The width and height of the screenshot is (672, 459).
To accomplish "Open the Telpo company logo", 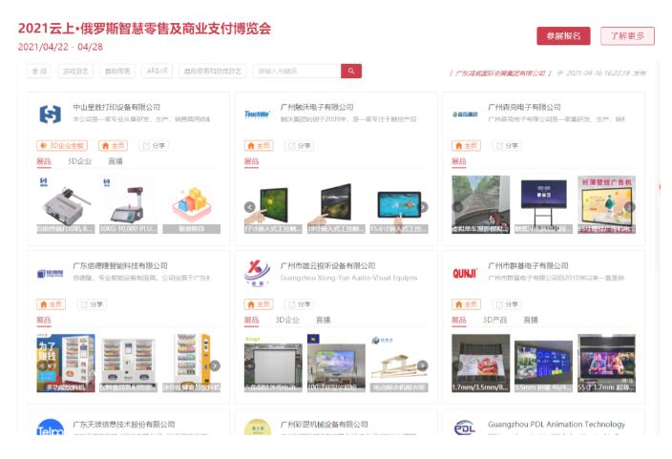I will pos(51,428).
